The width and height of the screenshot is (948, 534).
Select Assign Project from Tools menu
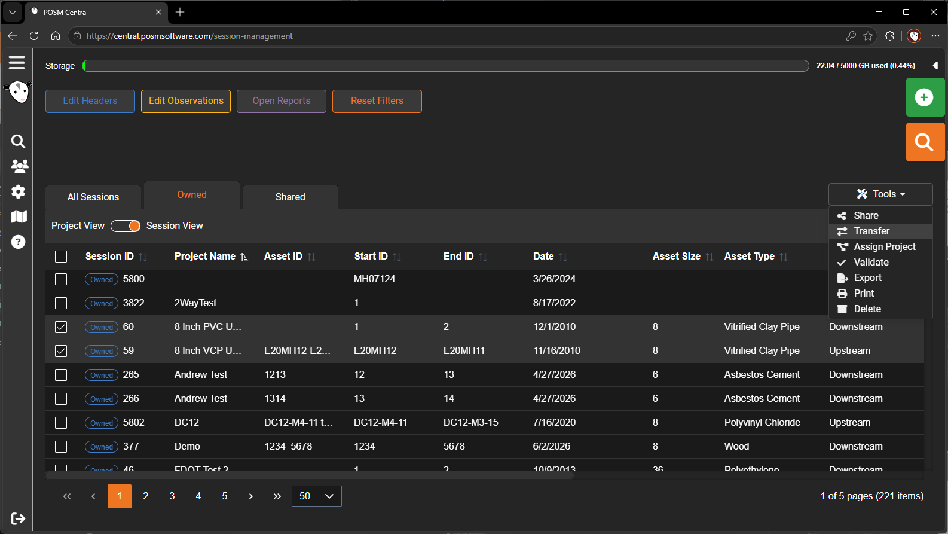pos(880,246)
